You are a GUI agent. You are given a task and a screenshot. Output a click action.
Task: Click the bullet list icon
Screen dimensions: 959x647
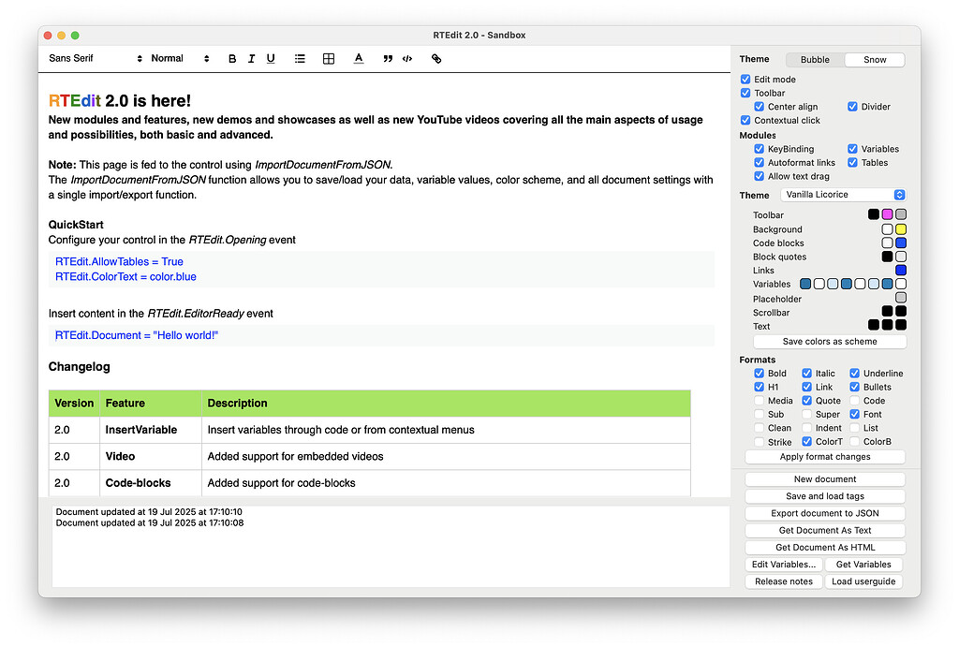(300, 58)
